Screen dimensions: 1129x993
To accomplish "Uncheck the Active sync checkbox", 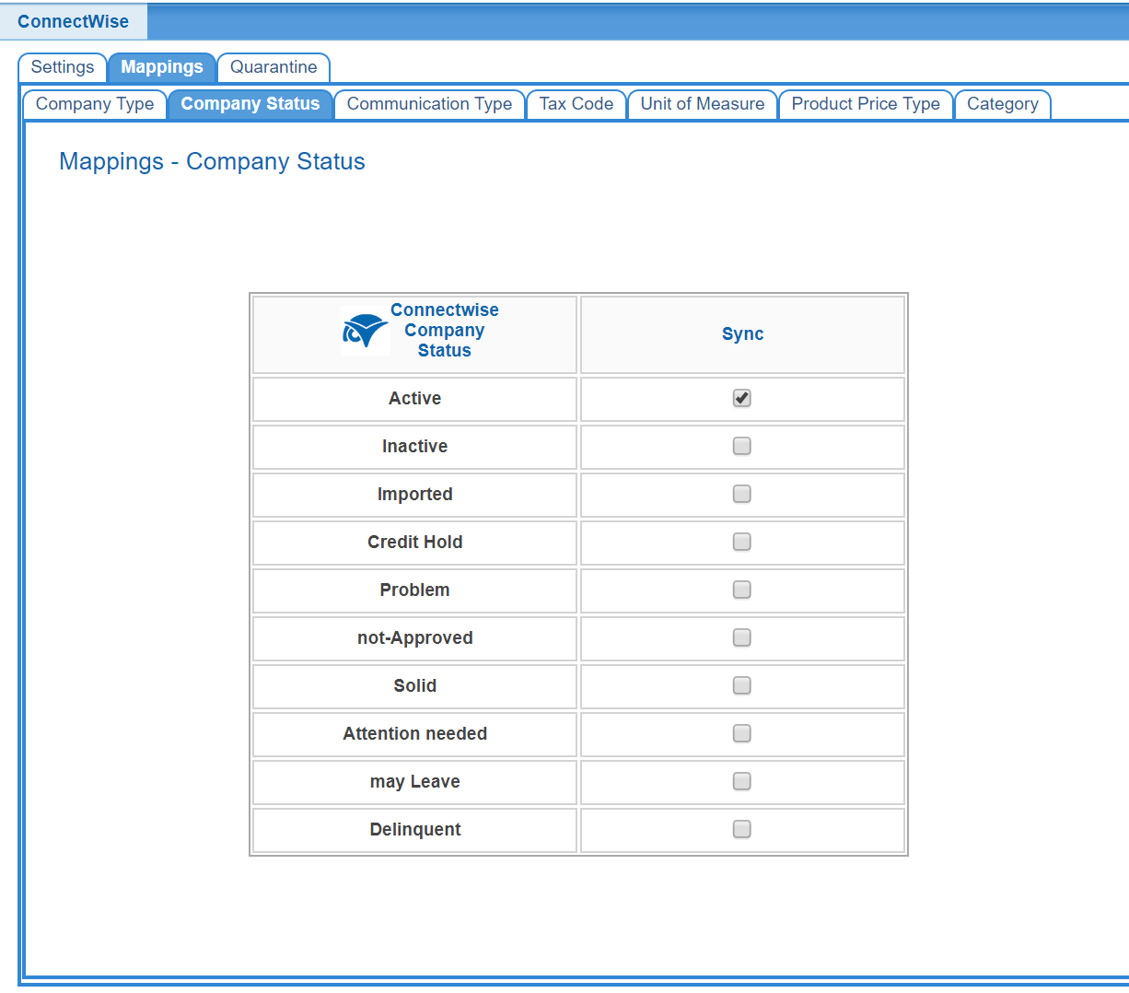I will pyautogui.click(x=741, y=398).
